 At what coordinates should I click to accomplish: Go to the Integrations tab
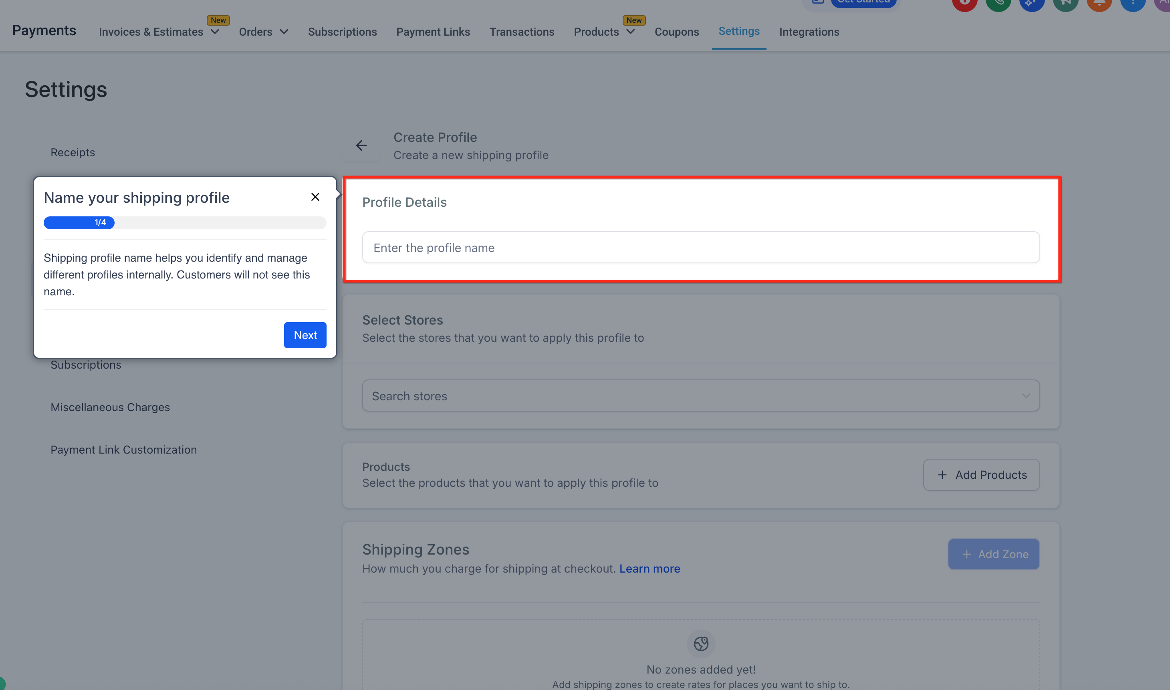(x=809, y=32)
